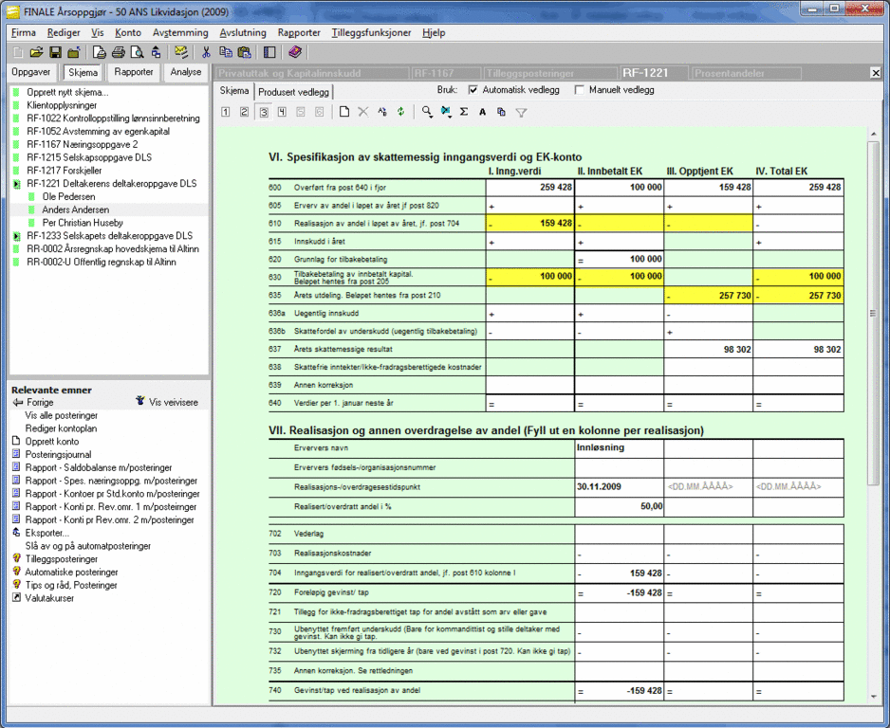The image size is (890, 728).
Task: Open the blue cross tool dropdown
Action: point(446,112)
